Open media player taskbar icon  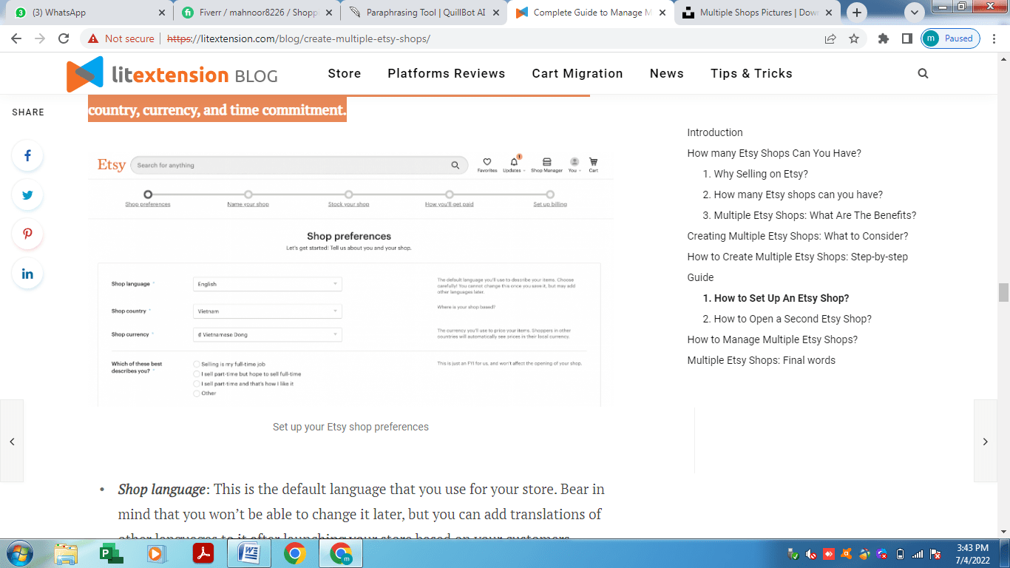point(156,553)
